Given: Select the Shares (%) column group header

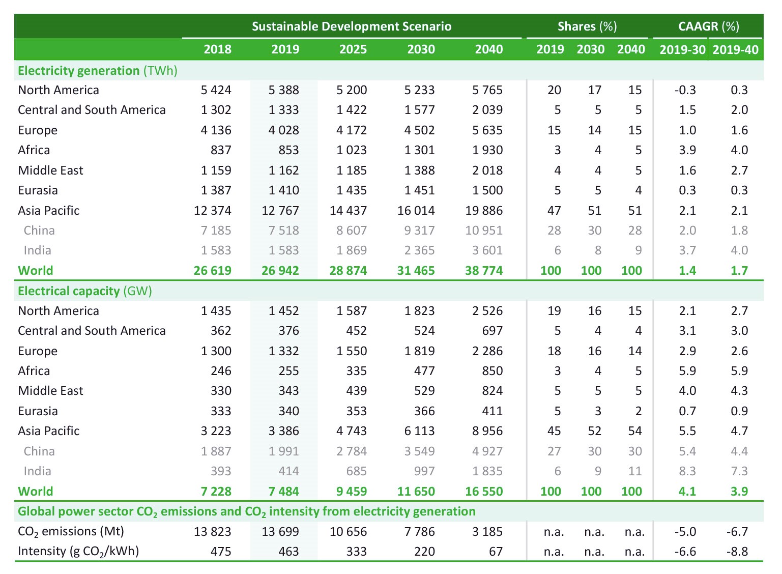Looking at the screenshot, I should click(x=587, y=26).
